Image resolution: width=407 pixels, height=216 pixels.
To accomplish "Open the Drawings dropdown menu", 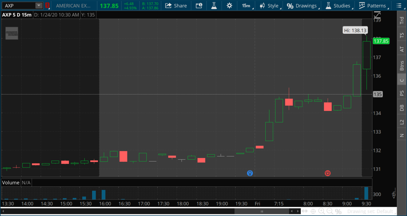I will [303, 5].
